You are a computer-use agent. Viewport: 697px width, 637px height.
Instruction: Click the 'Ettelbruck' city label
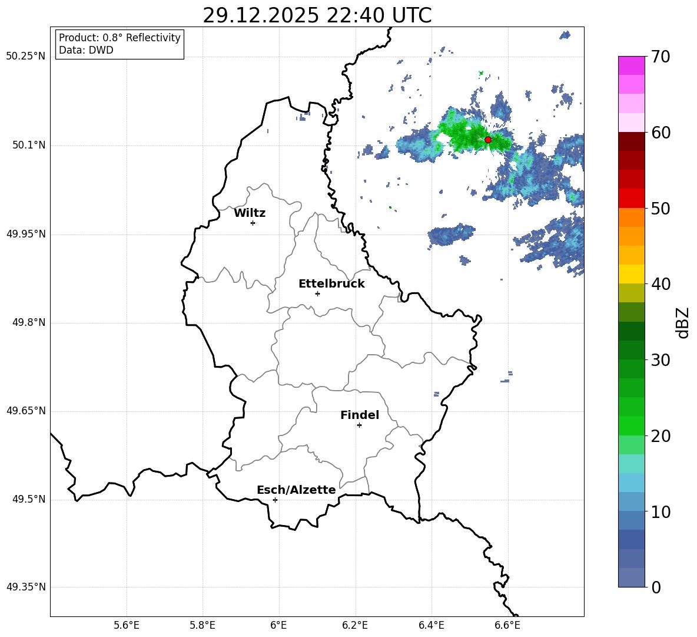[331, 284]
